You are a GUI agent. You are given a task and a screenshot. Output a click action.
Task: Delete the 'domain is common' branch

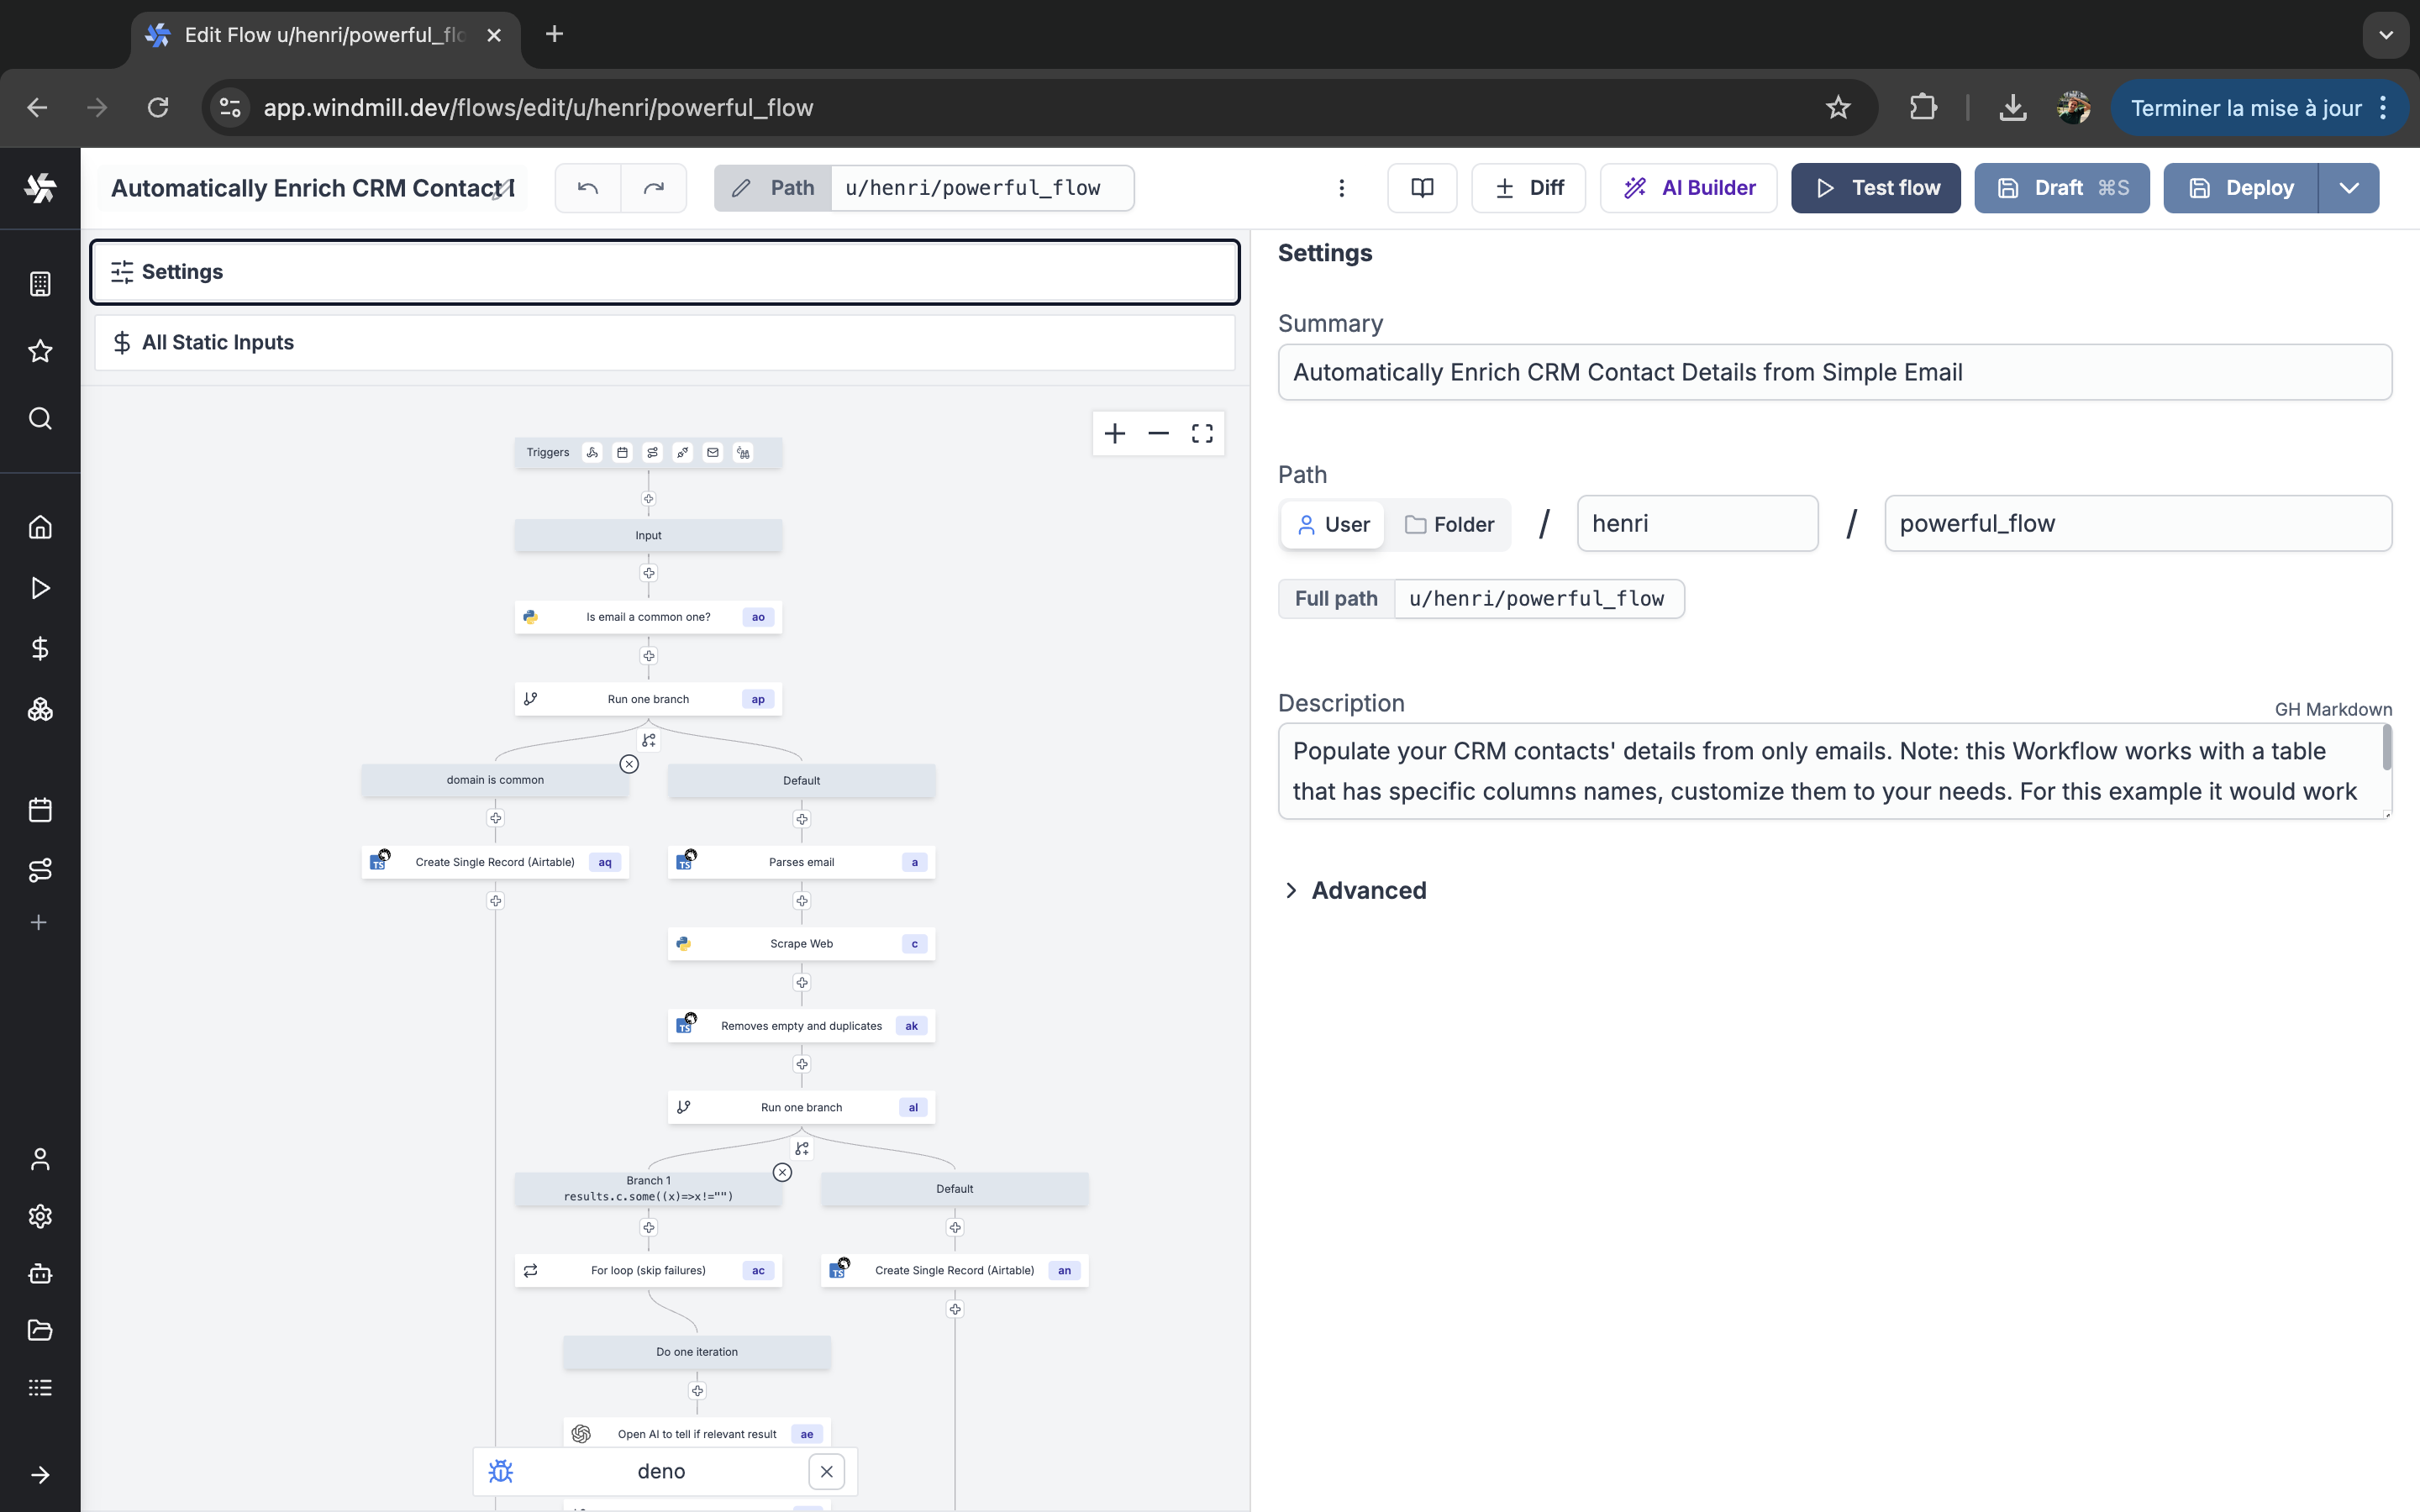(629, 764)
